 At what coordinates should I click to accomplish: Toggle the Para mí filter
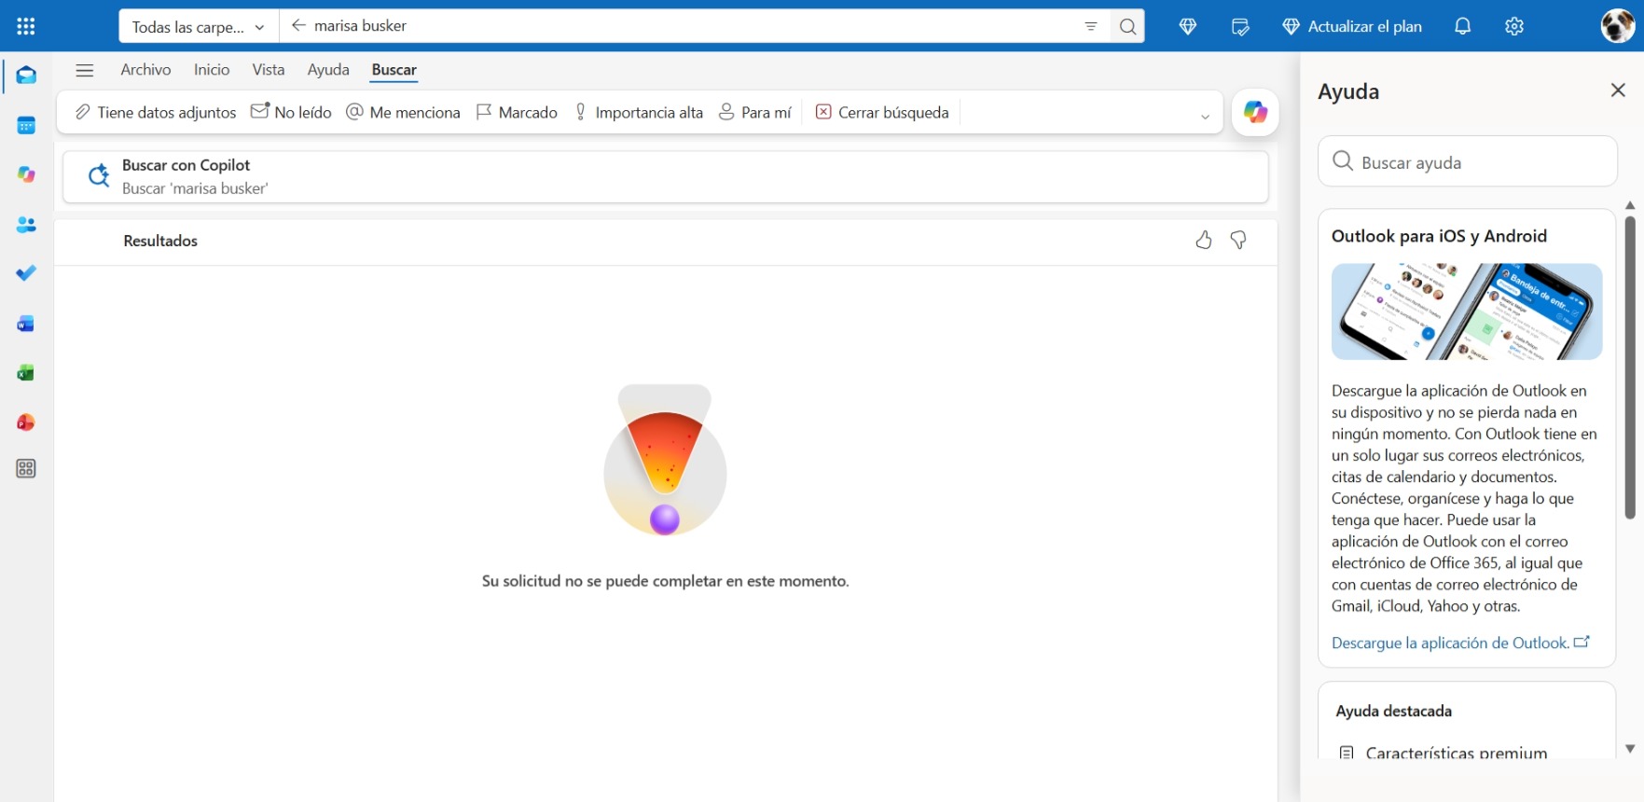[x=754, y=113]
